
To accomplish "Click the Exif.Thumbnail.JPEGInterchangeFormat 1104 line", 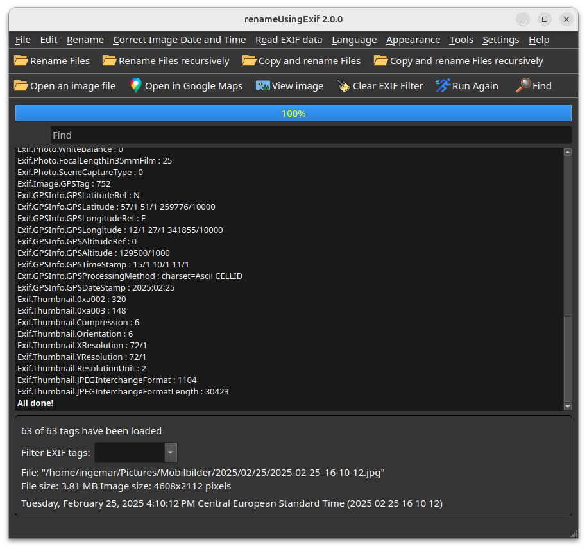I will pyautogui.click(x=106, y=380).
